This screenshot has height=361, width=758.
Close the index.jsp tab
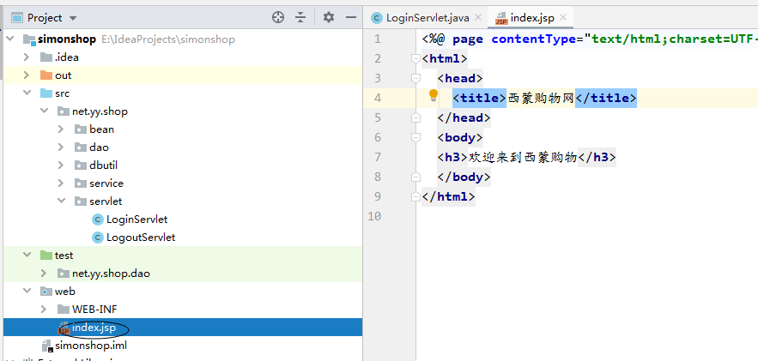562,17
